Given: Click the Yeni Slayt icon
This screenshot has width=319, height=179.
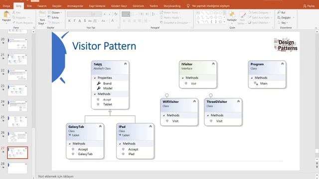Looking at the screenshot, I should click(42, 14).
